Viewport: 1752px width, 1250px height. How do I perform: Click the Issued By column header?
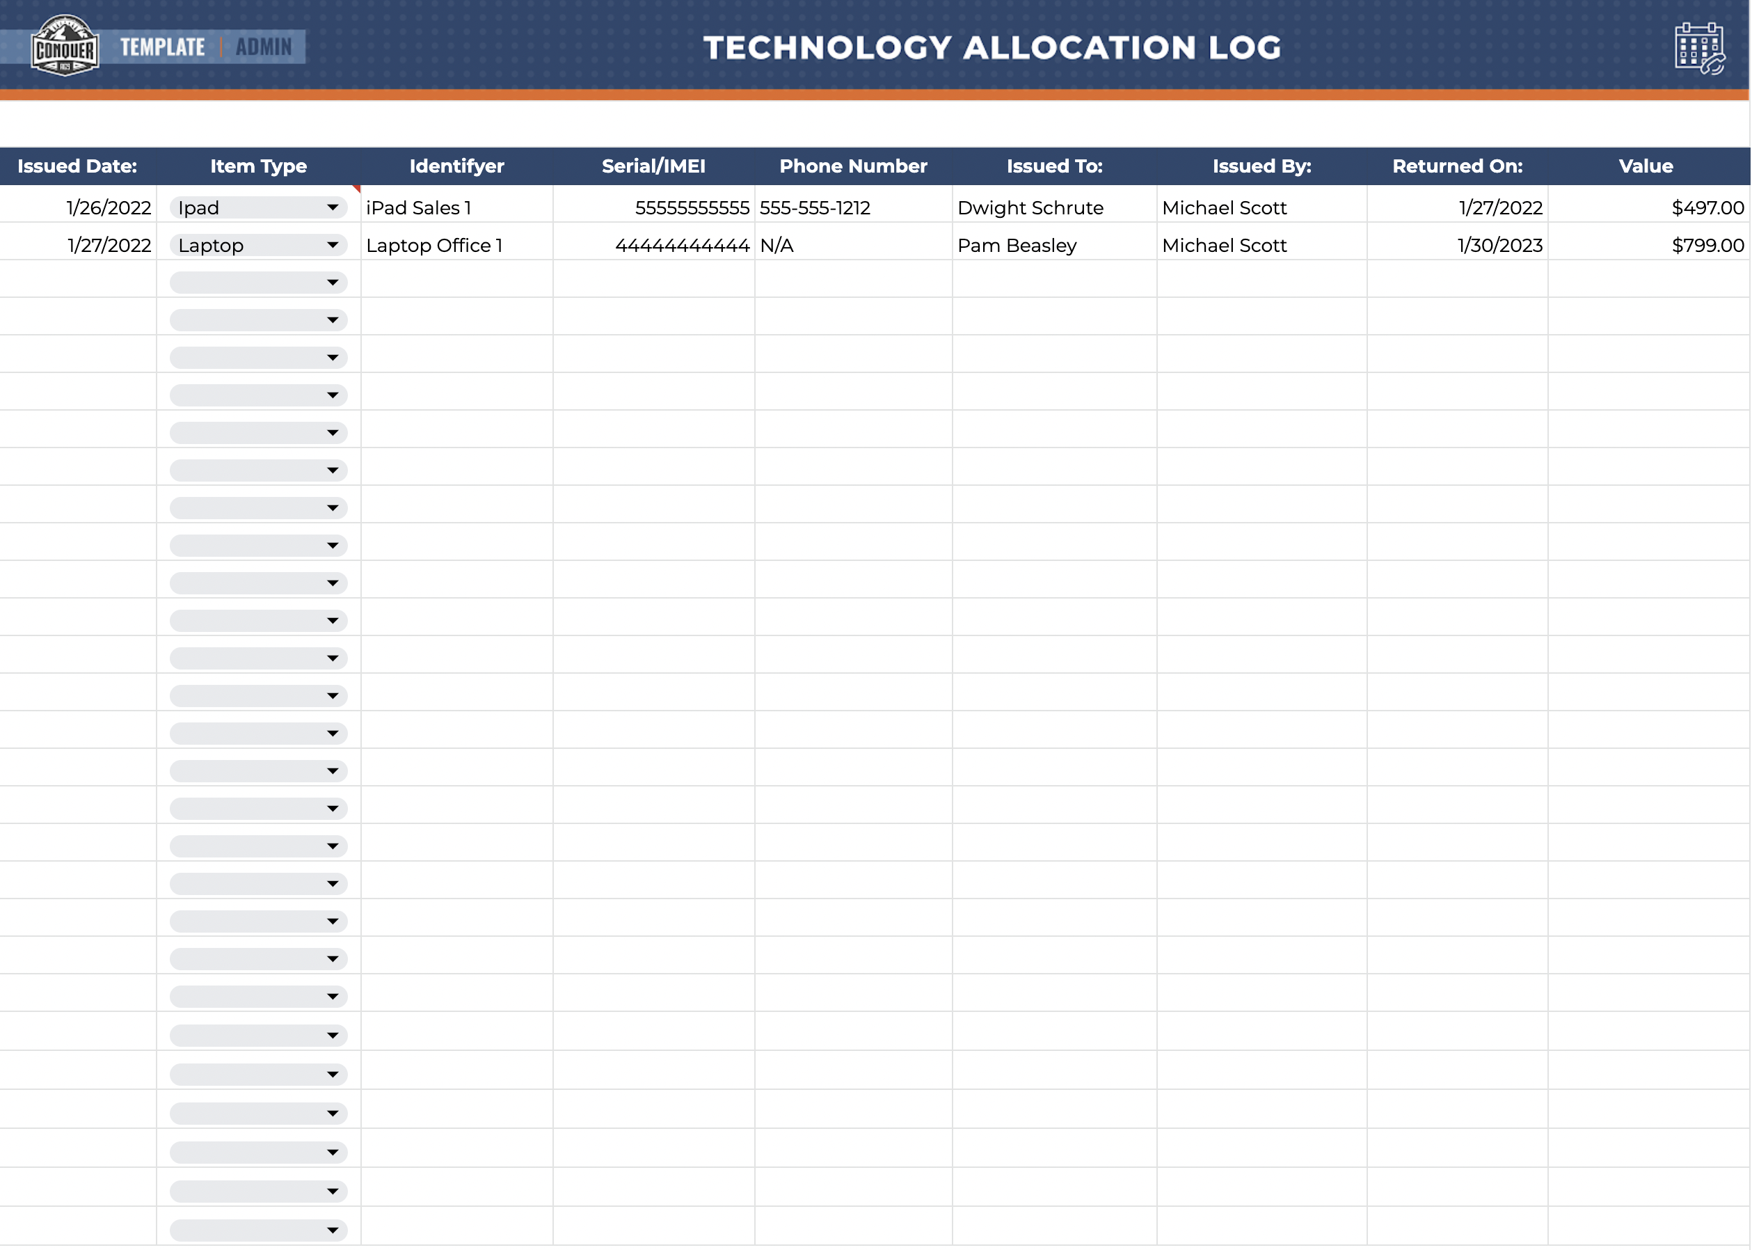click(x=1262, y=166)
